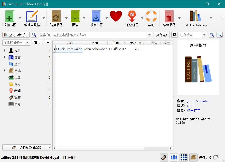This screenshot has width=225, height=162.
Task: Sort by 评分 column header
Action: point(154,43)
